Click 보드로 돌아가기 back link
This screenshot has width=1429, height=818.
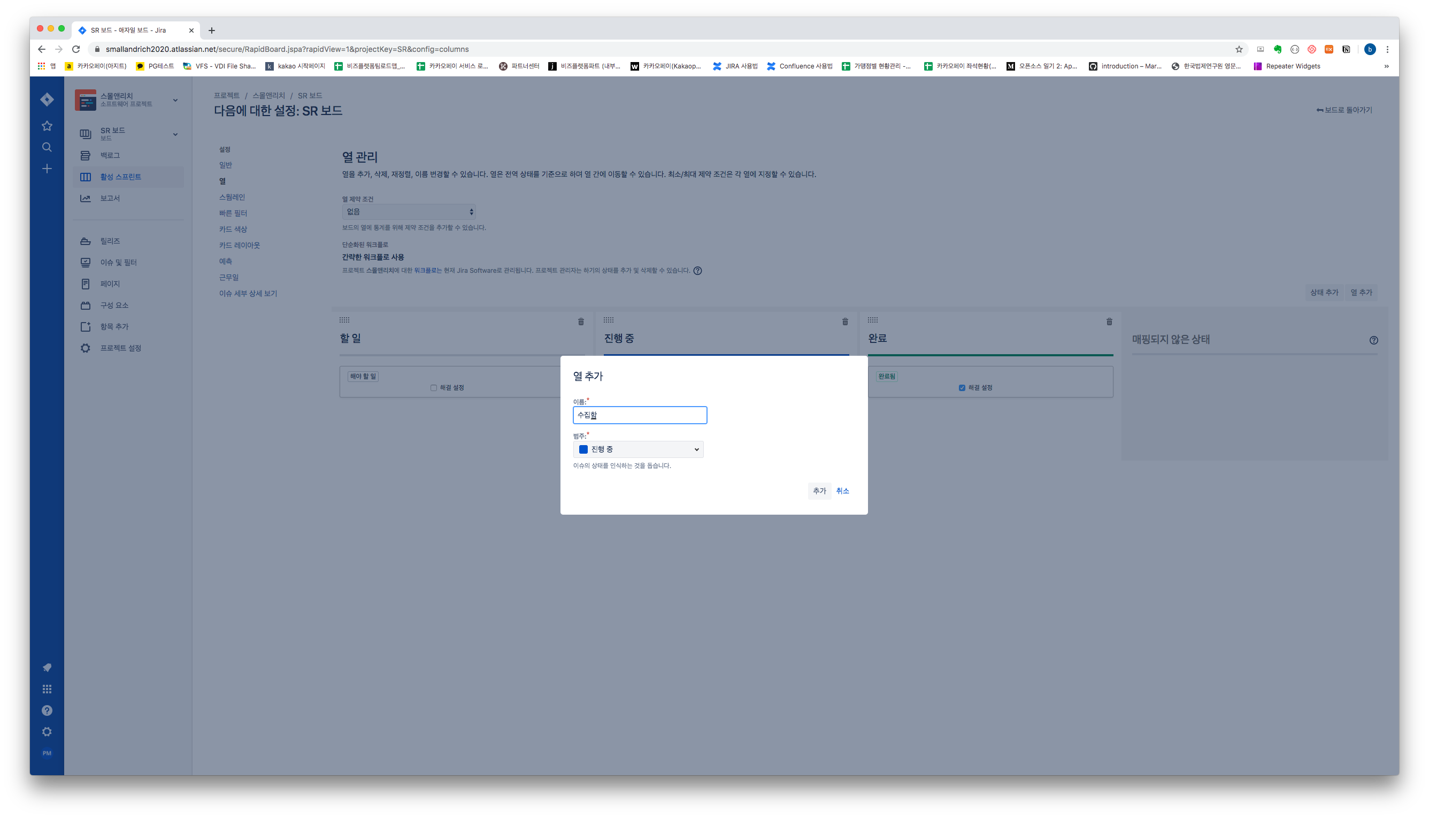pos(1344,110)
